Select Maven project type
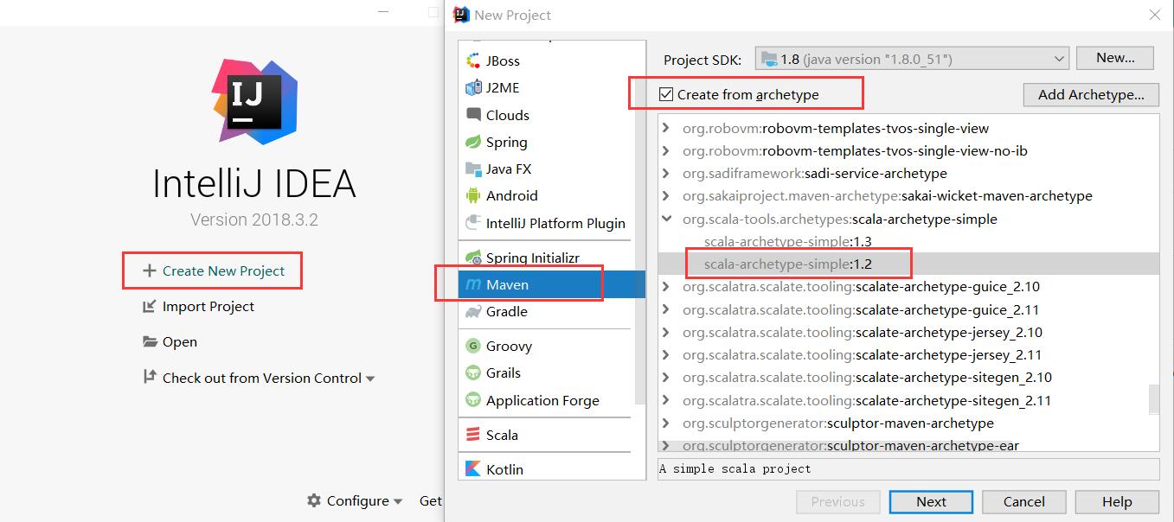Screen dimensions: 1174x522 552,284
